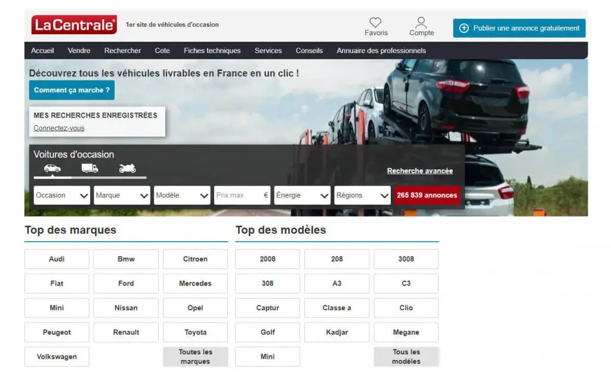Viewport: 611px width, 383px height.
Task: Select the Ford brand
Action: click(126, 283)
